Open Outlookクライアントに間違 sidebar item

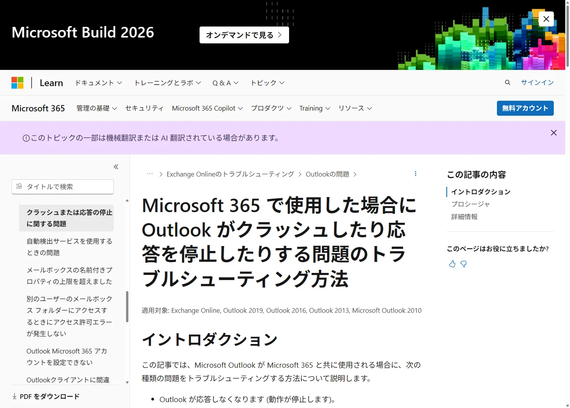tap(68, 380)
